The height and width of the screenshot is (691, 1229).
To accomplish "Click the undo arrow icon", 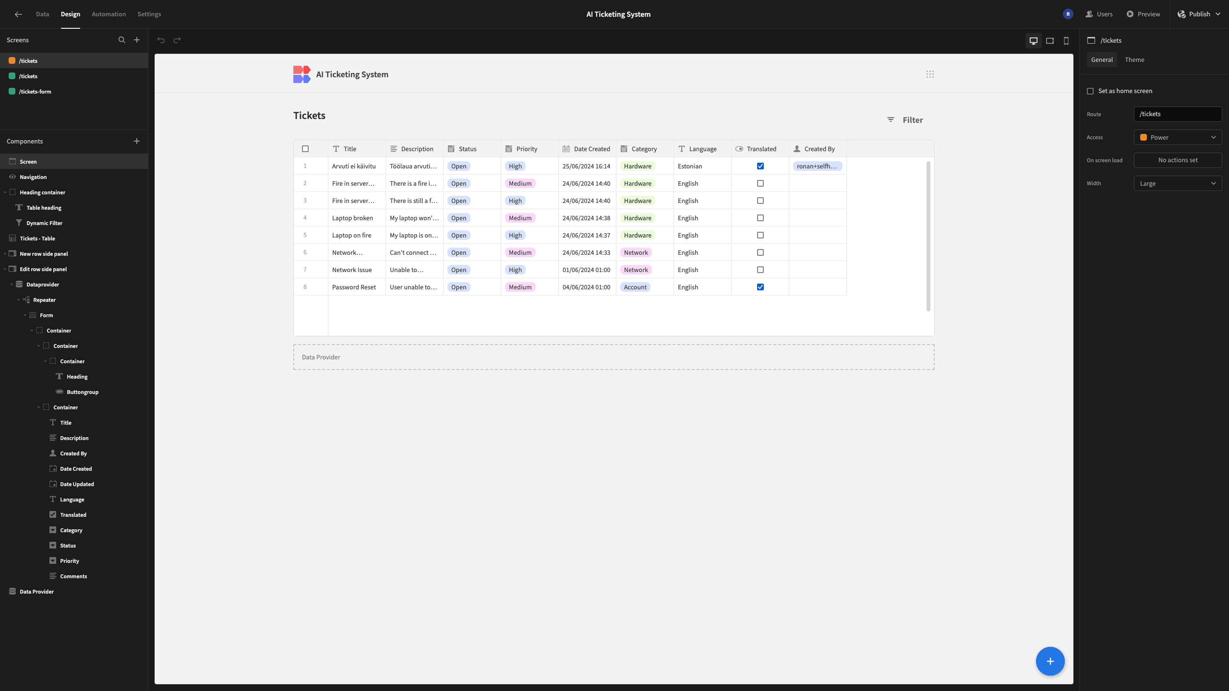I will [x=161, y=40].
